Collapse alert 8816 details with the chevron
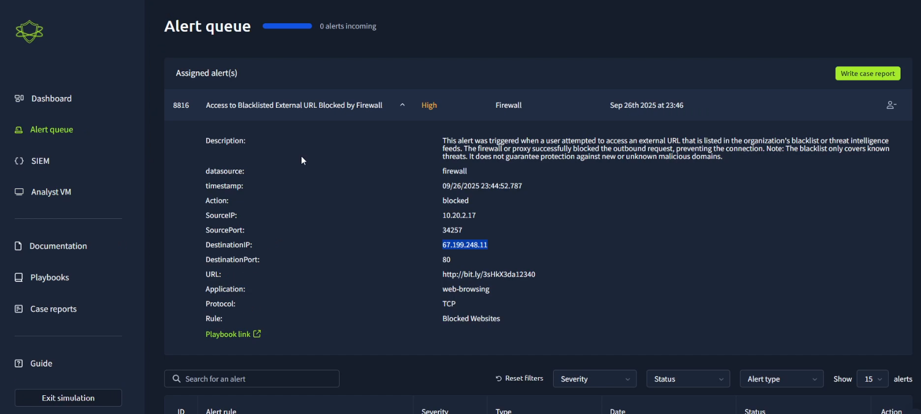Viewport: 921px width, 414px height. [x=403, y=105]
